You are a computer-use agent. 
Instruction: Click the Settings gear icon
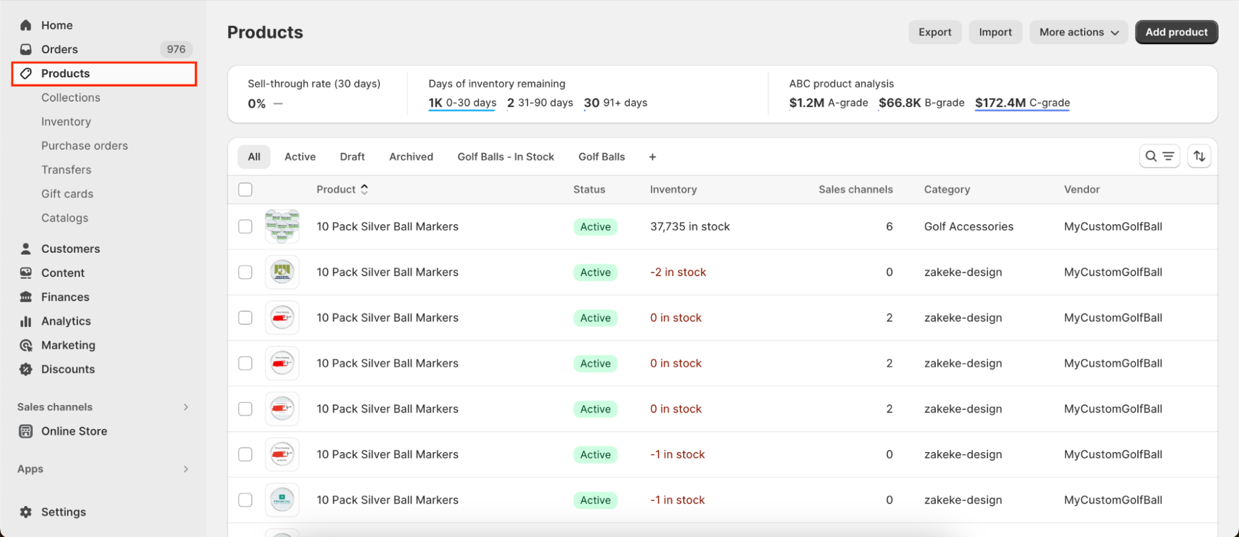click(x=25, y=512)
